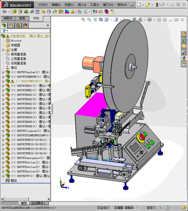This screenshot has height=211, width=188.
Task: Click the tree horizontal scrollbar right arrow
Action: [x=49, y=199]
